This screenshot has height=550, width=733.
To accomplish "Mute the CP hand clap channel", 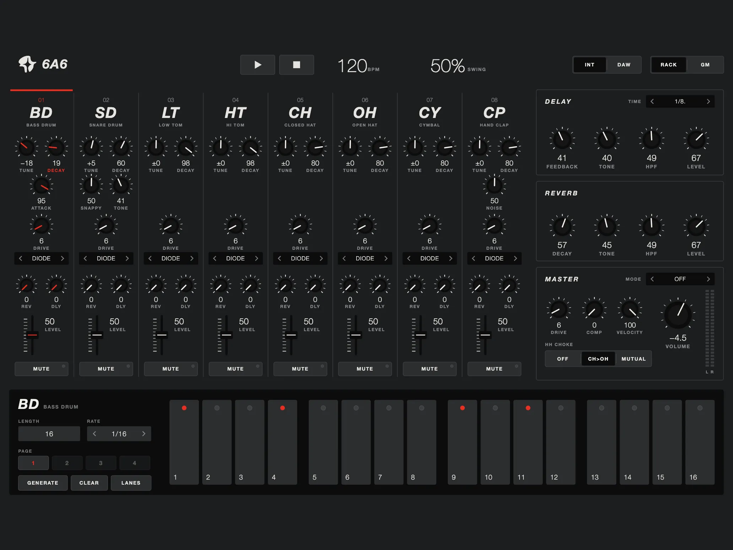I will 494,369.
